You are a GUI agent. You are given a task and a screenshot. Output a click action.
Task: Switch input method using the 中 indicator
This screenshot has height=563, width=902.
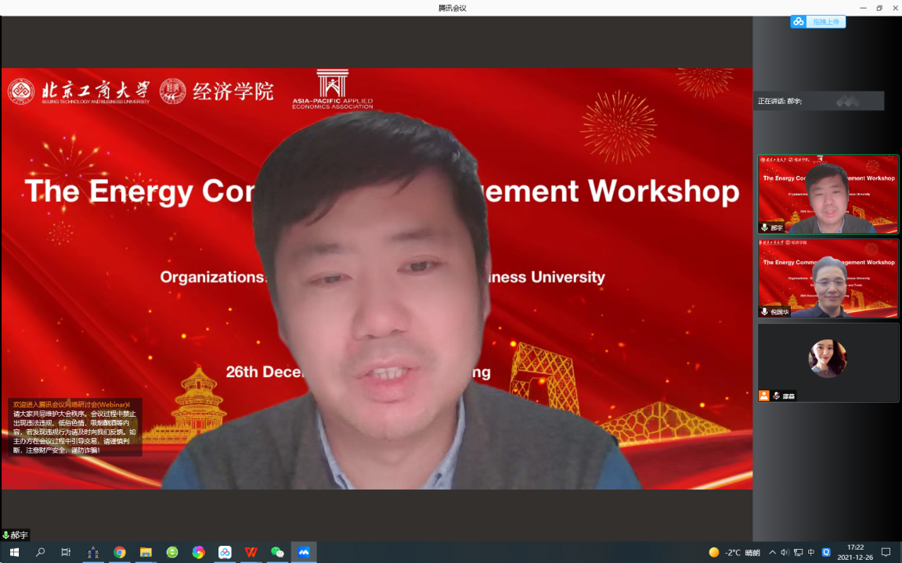point(810,553)
